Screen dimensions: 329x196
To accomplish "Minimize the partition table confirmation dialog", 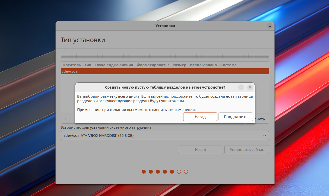I will (x=241, y=88).
